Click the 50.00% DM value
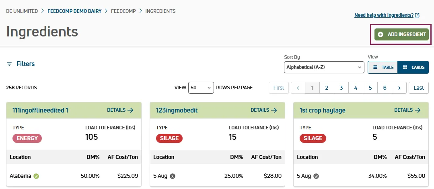This screenshot has height=189, width=434. point(90,176)
